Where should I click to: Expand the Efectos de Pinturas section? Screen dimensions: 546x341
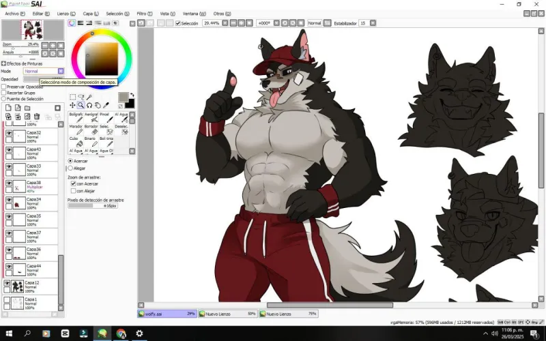point(3,63)
